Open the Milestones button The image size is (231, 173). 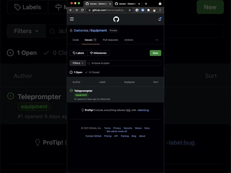(98, 53)
